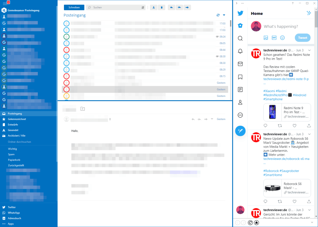Viewport: 318px width, 227px height.
Task: Select the Papierkorb folder
Action: pos(13,160)
